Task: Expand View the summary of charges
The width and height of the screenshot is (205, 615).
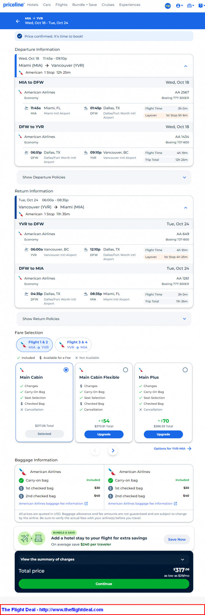Action: click(x=104, y=559)
